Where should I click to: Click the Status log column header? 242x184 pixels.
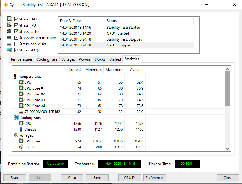point(149,21)
